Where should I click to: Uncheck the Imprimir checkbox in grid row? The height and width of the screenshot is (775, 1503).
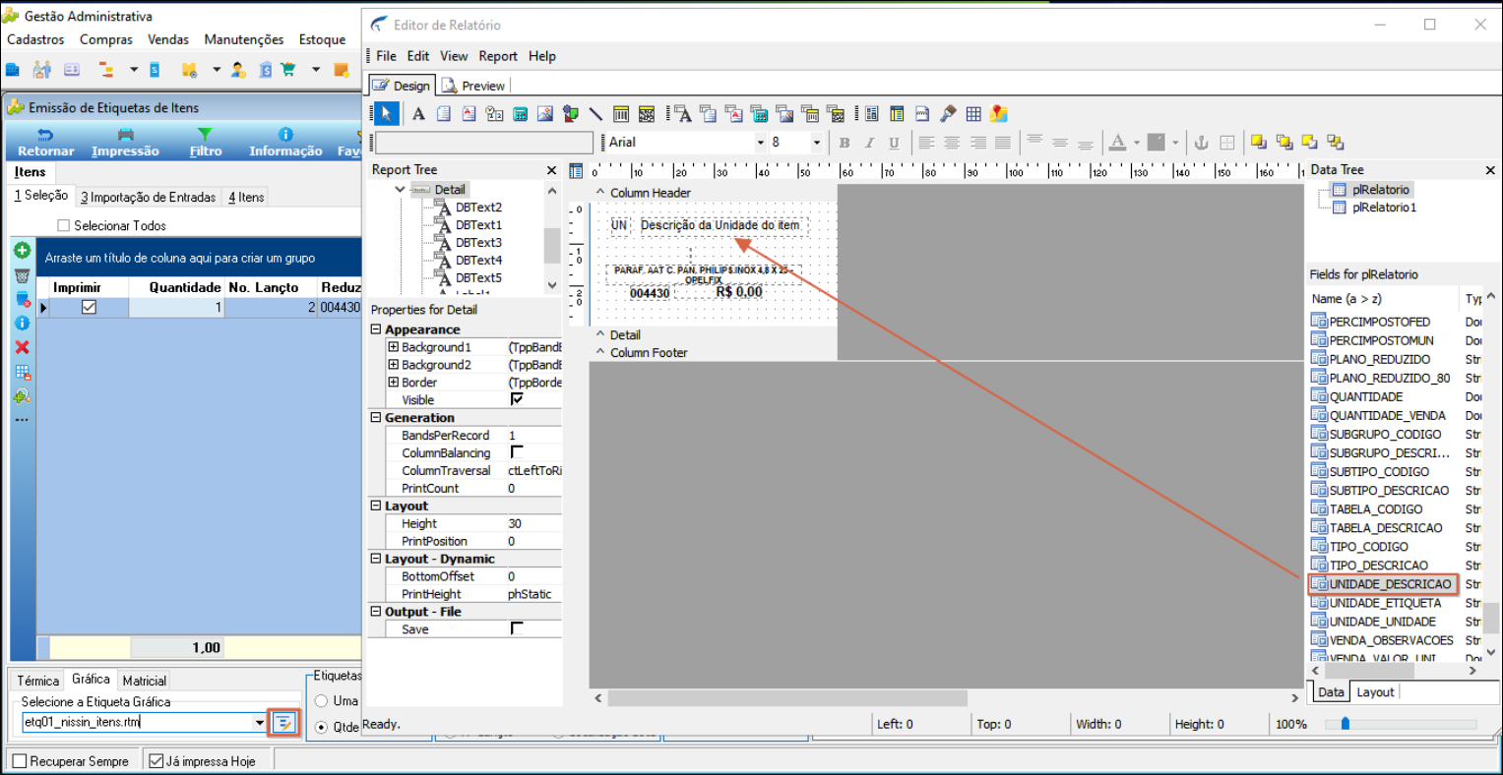click(x=90, y=307)
